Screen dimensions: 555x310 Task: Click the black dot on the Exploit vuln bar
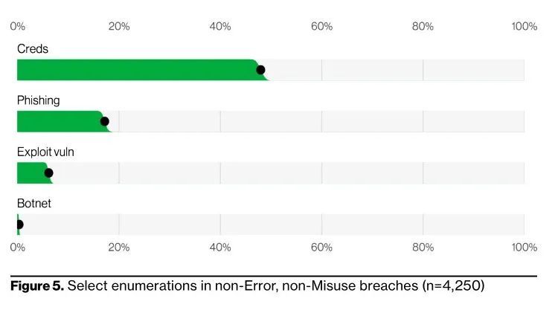coord(48,173)
